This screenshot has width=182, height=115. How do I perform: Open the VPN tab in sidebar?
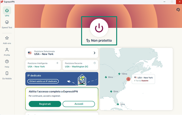coord(7,12)
